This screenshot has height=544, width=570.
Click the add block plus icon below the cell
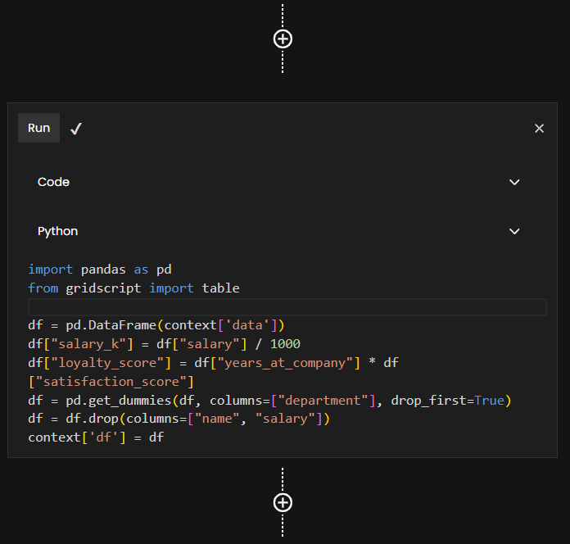coord(283,502)
